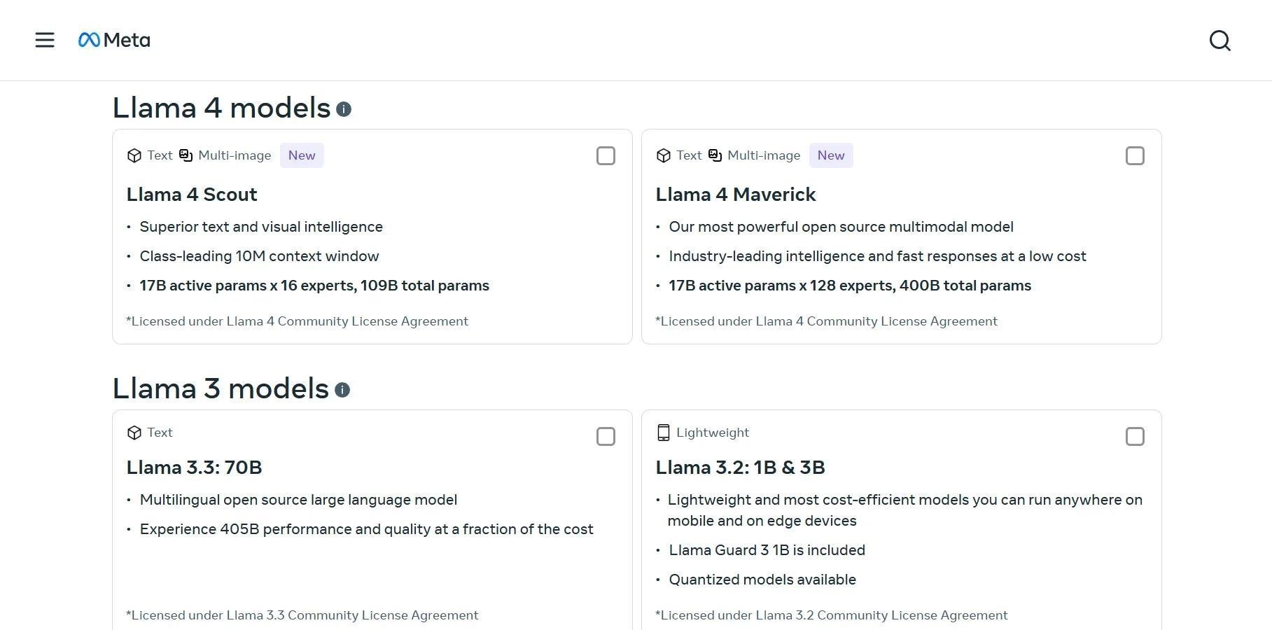Click the Meta logo
The height and width of the screenshot is (630, 1272).
[114, 40]
